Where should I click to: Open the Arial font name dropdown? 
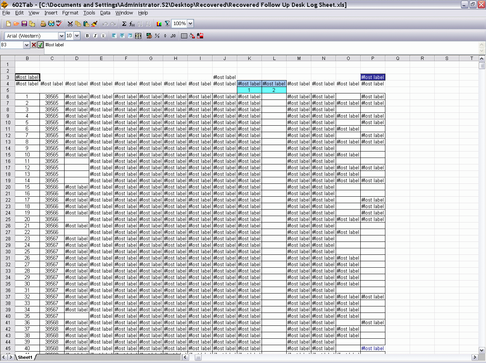coord(61,36)
